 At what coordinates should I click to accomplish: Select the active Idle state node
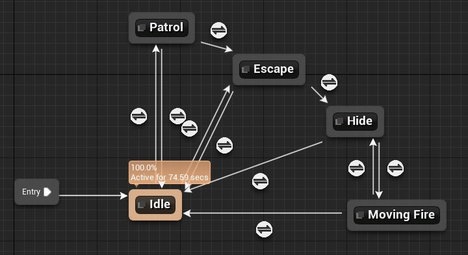point(155,205)
